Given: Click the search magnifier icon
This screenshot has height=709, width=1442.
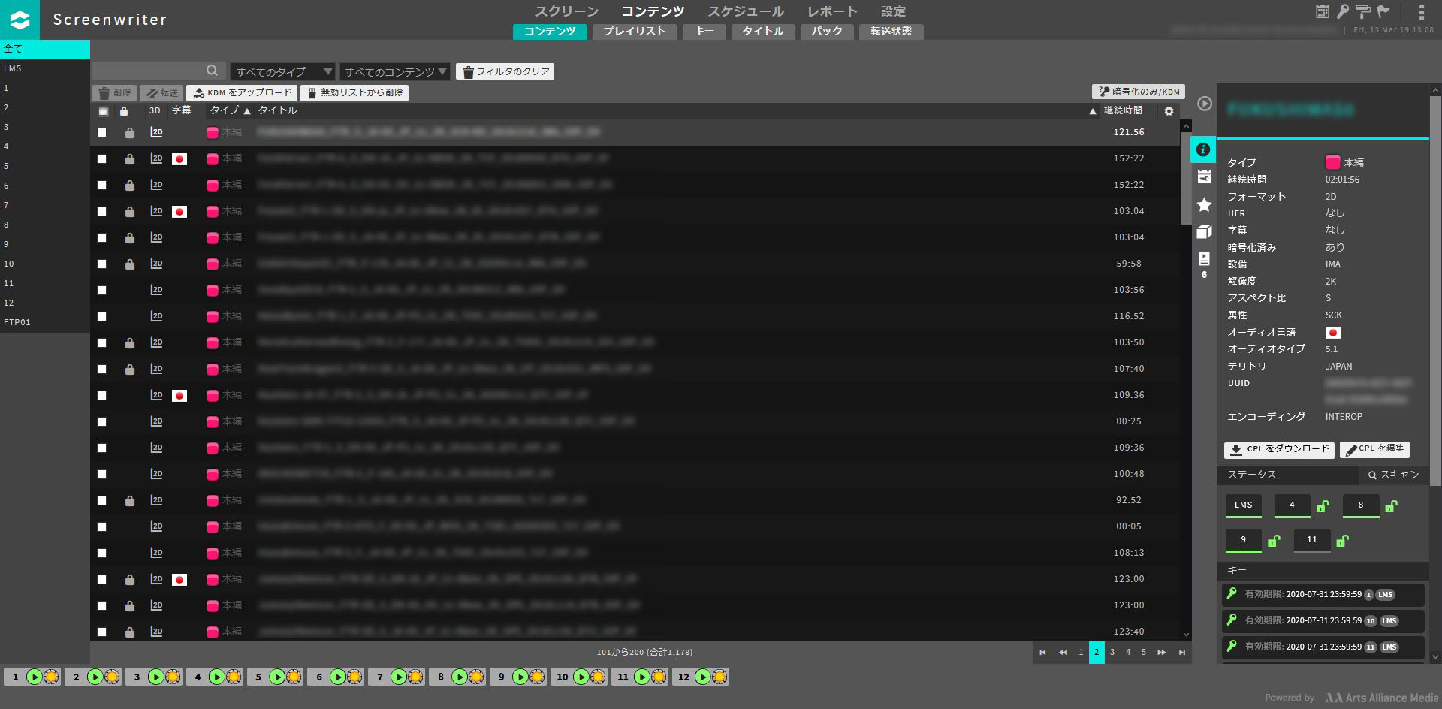Looking at the screenshot, I should click(213, 71).
